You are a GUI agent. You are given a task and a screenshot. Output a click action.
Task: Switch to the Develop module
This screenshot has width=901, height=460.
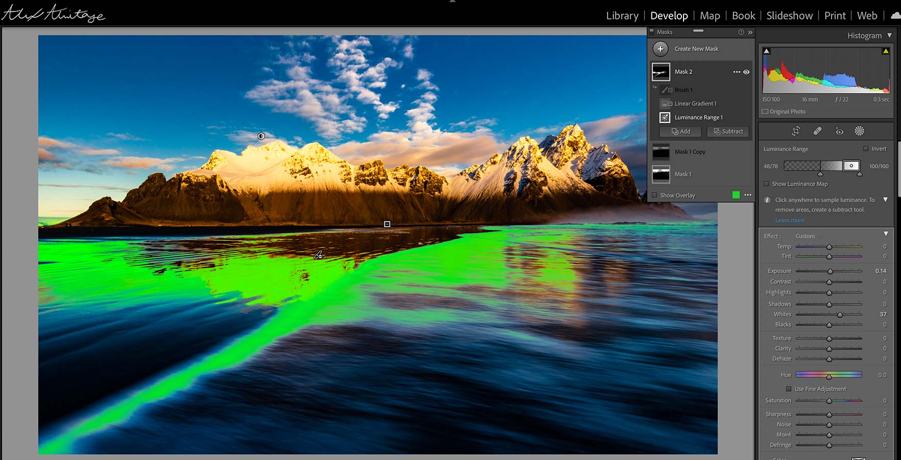pyautogui.click(x=669, y=16)
